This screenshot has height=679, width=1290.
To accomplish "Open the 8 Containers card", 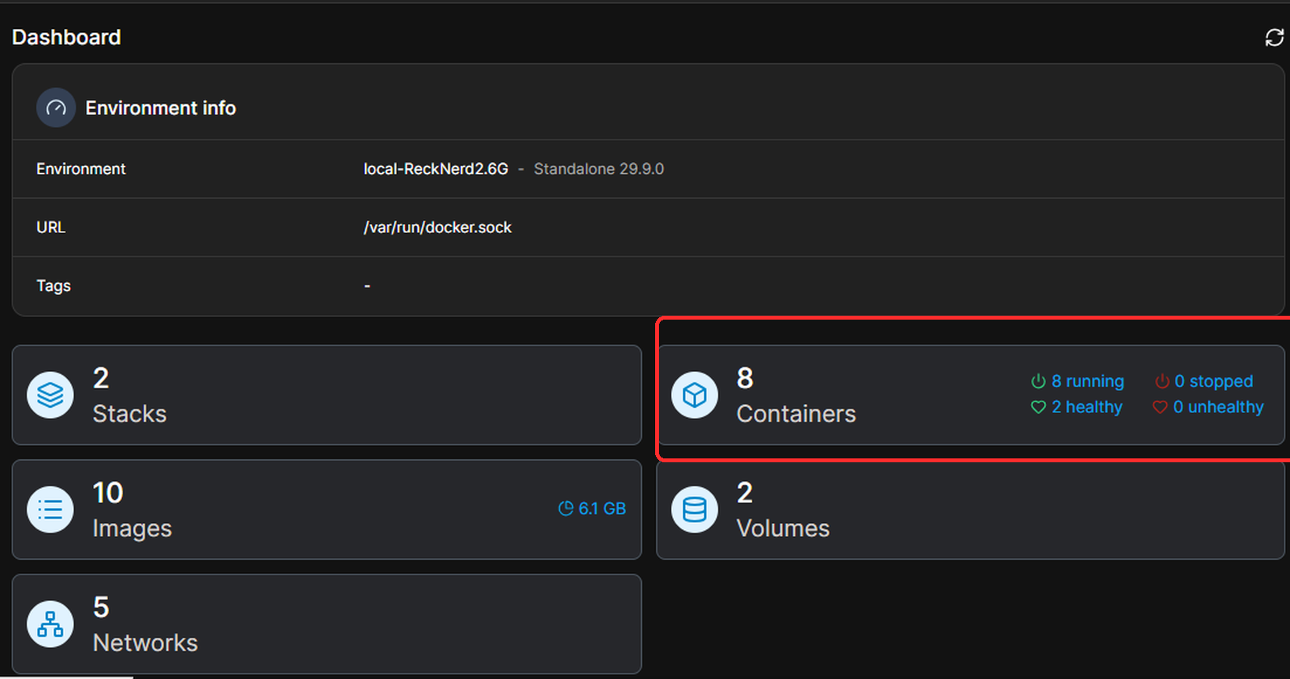I will 970,395.
